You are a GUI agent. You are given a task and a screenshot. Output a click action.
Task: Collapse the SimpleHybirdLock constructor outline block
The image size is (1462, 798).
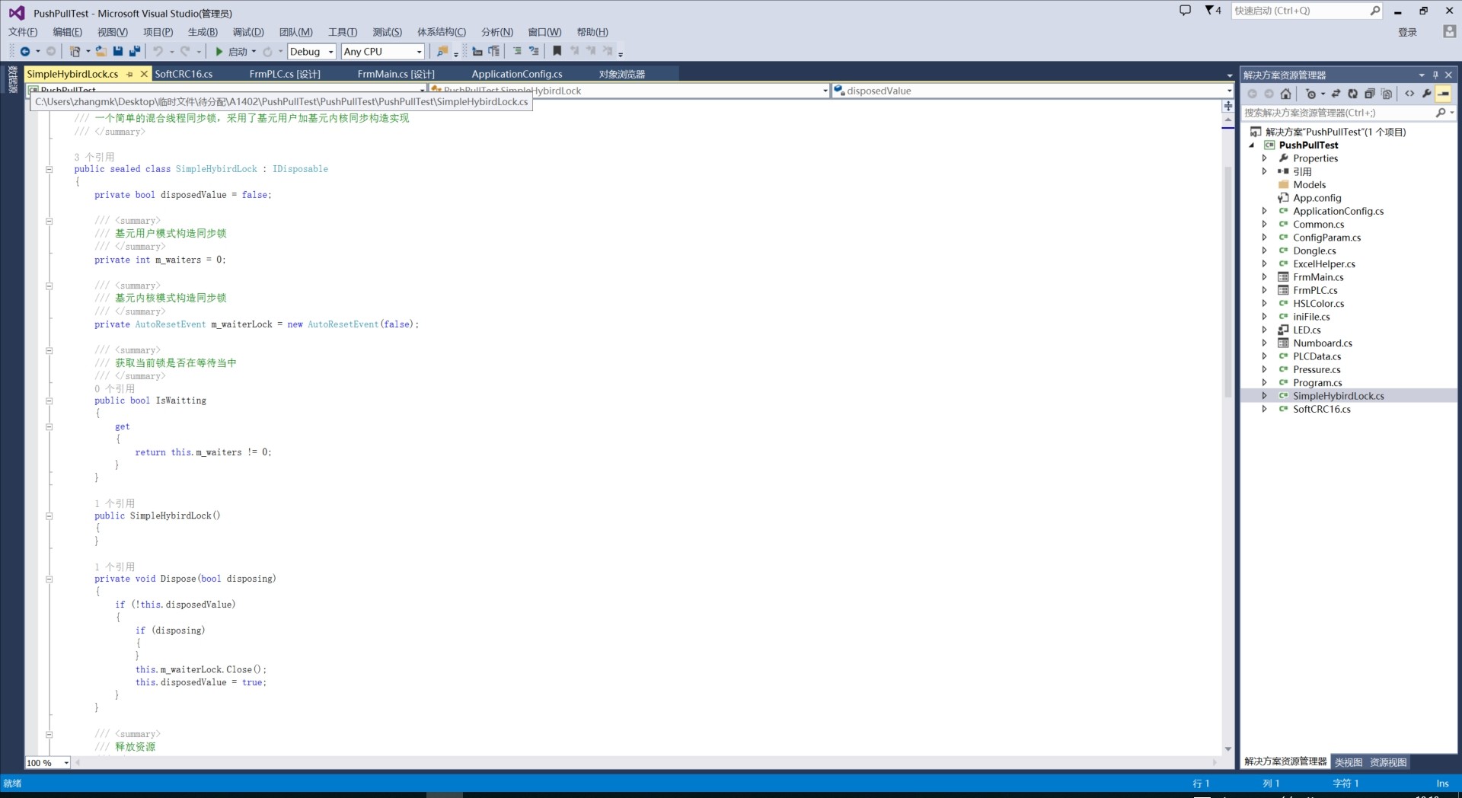point(49,516)
